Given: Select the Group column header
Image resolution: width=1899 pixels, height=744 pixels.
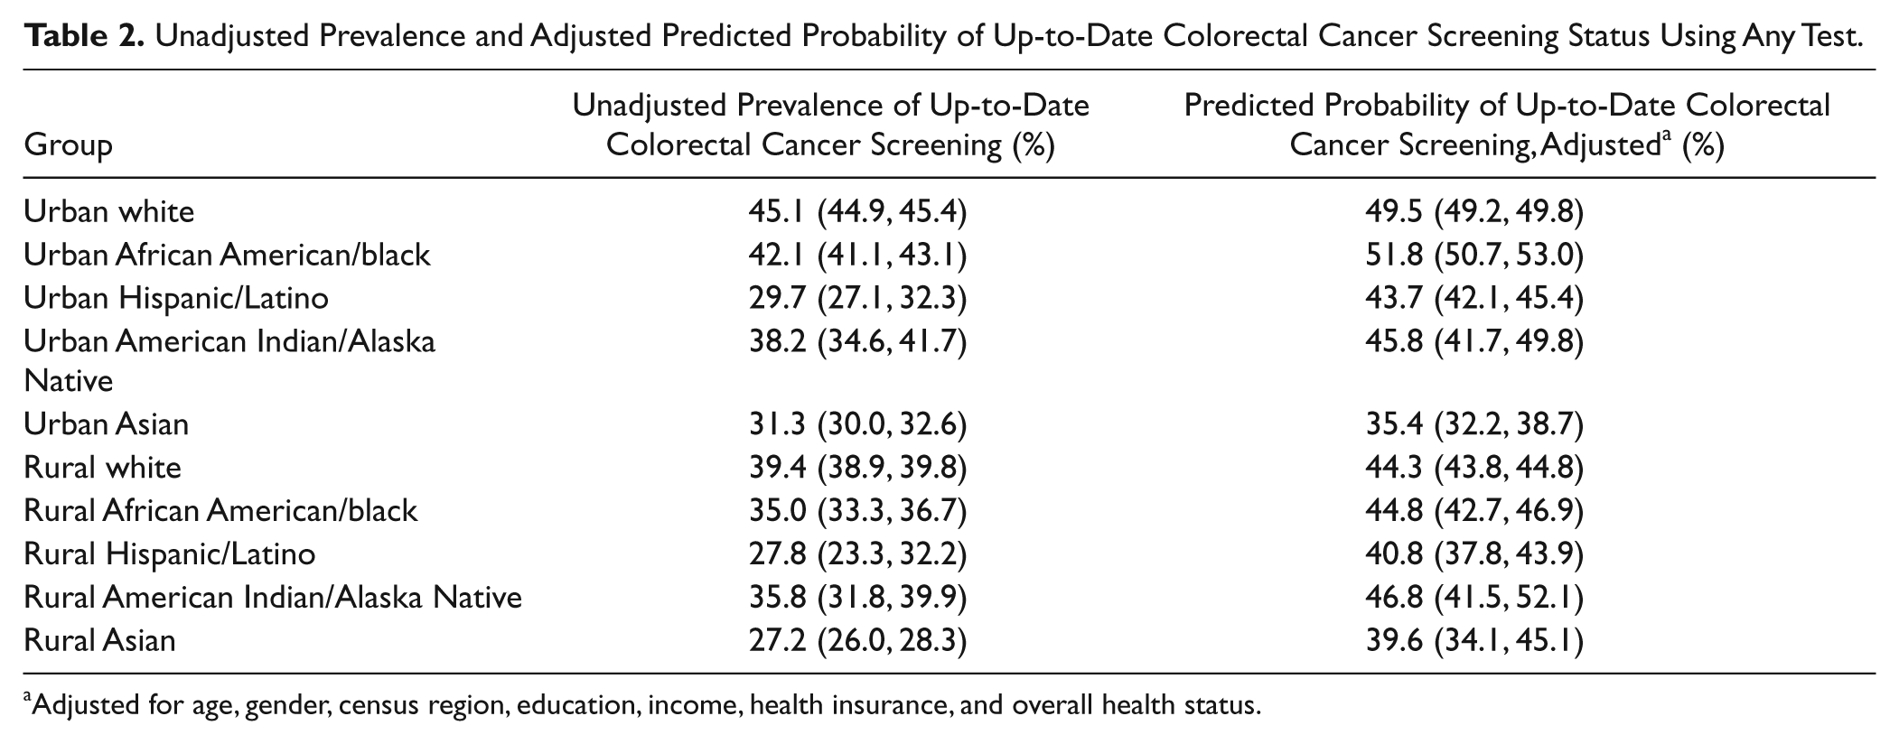Looking at the screenshot, I should [69, 144].
